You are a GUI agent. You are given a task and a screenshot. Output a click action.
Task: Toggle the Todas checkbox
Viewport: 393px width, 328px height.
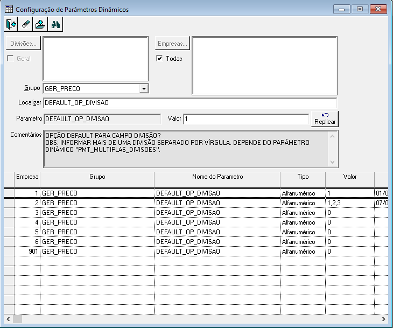point(159,58)
